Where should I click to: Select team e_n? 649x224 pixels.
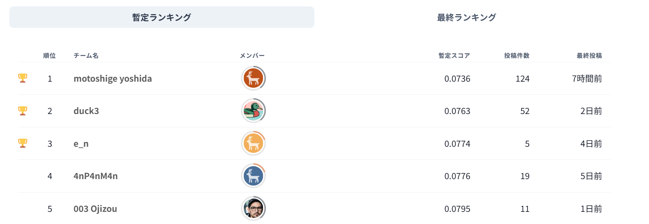click(81, 144)
